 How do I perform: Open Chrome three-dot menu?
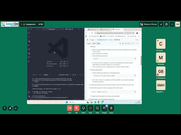(140, 33)
